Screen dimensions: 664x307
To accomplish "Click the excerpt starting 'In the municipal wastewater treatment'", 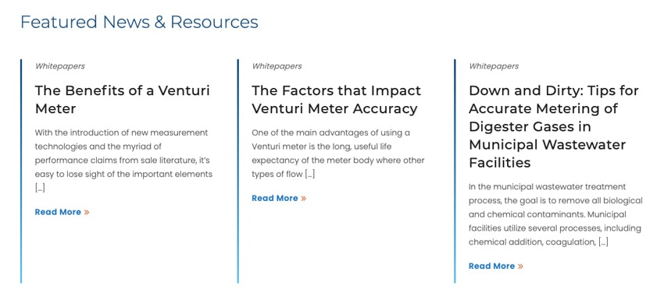I will click(x=555, y=214).
